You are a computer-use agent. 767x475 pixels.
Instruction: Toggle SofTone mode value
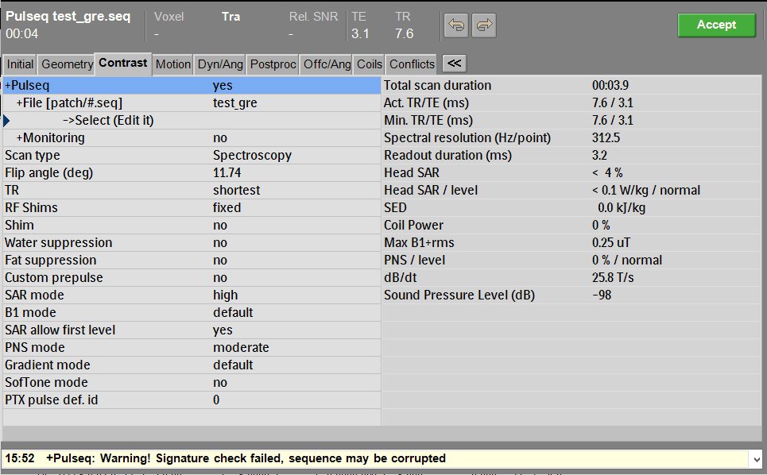220,383
